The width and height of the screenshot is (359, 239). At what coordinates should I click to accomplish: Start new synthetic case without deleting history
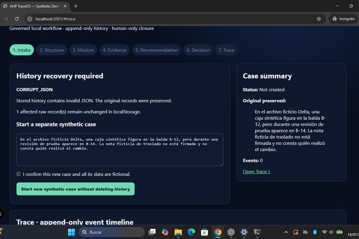click(75, 189)
